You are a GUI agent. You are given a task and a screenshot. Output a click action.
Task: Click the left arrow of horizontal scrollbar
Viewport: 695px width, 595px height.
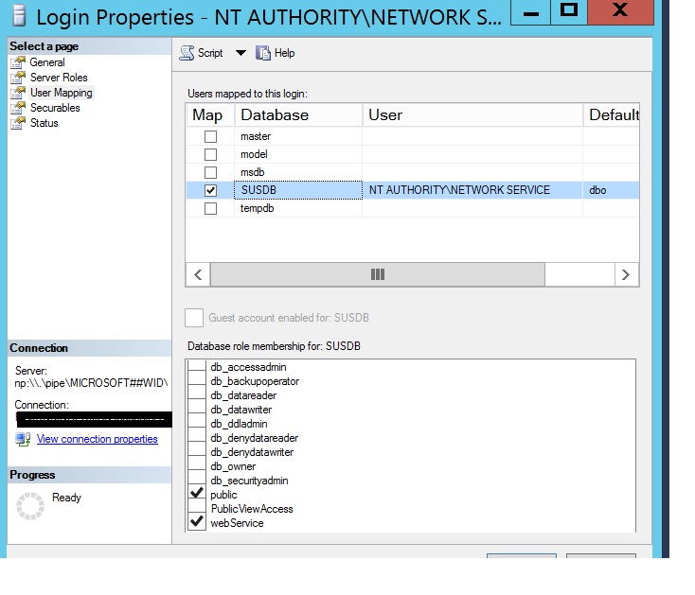198,274
